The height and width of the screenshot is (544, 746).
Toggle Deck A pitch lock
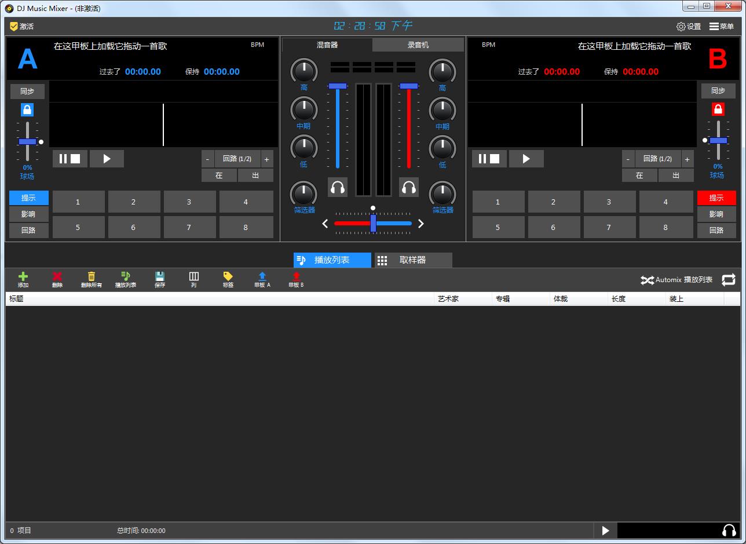[x=27, y=109]
